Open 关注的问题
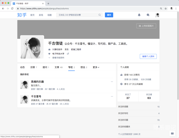This screenshot has width=179, height=138. pos(139,120)
